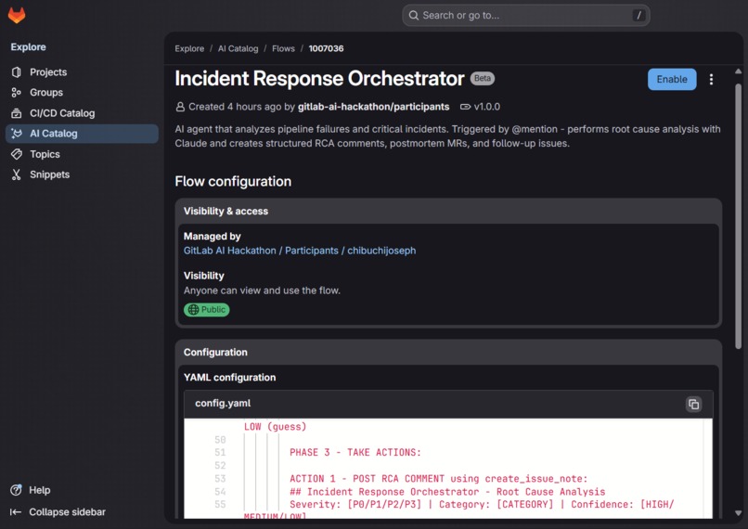Open Topics in the sidebar
Viewport: 748px width, 529px height.
click(x=82, y=154)
